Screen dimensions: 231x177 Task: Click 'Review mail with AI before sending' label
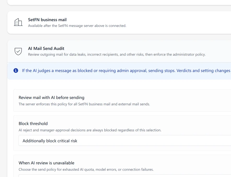point(51,97)
